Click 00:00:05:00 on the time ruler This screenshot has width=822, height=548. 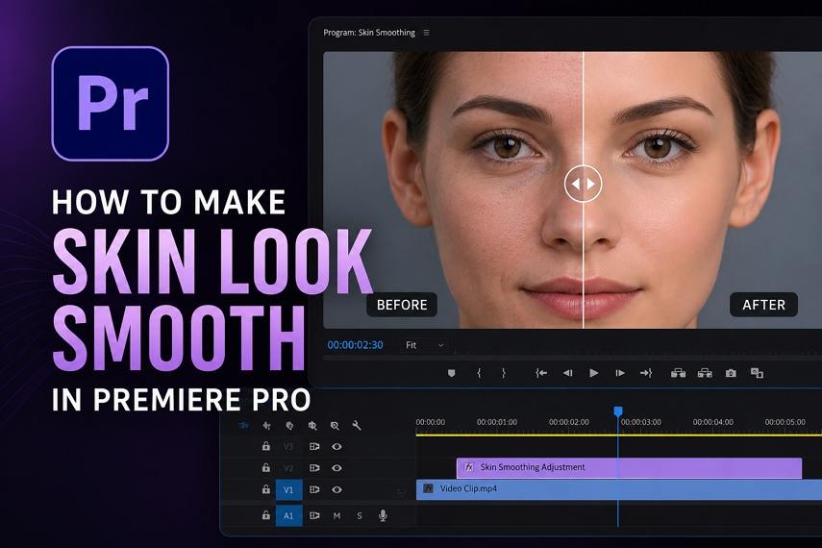pos(785,422)
